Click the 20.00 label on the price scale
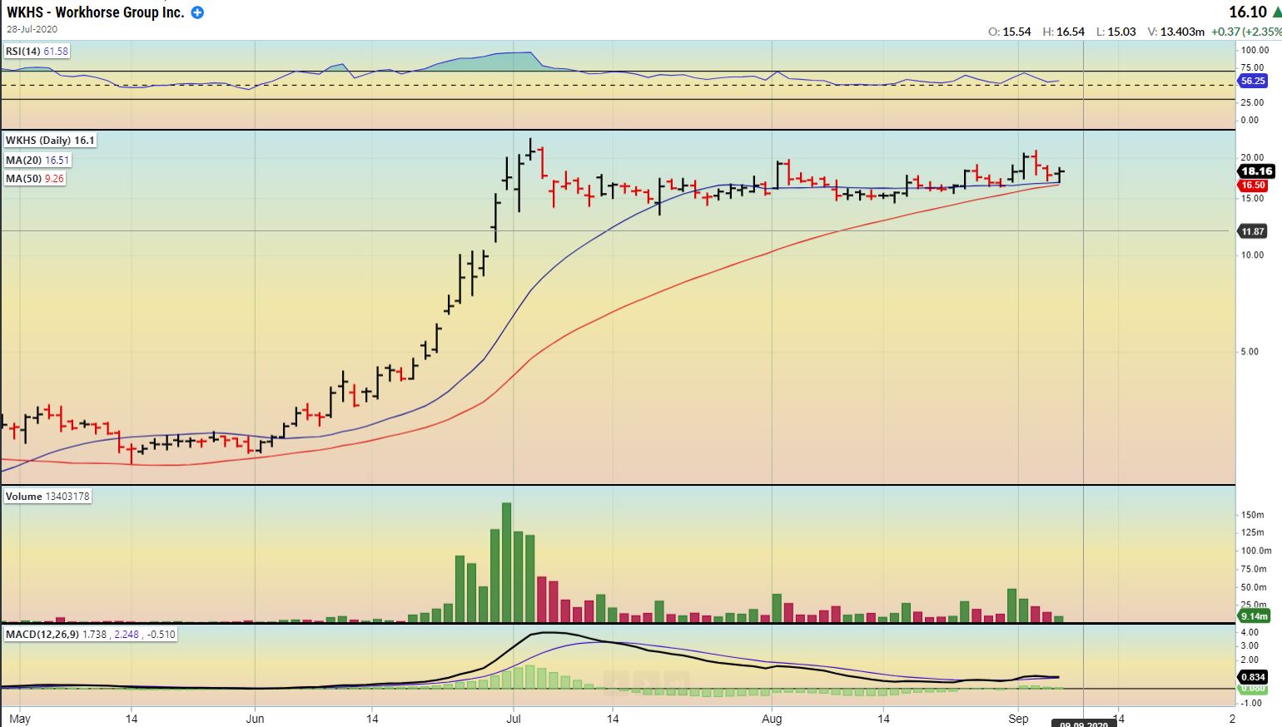The height and width of the screenshot is (727, 1282). pos(1252,157)
